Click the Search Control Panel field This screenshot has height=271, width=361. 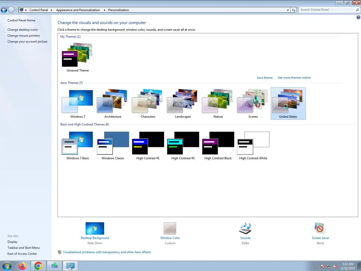click(x=327, y=10)
